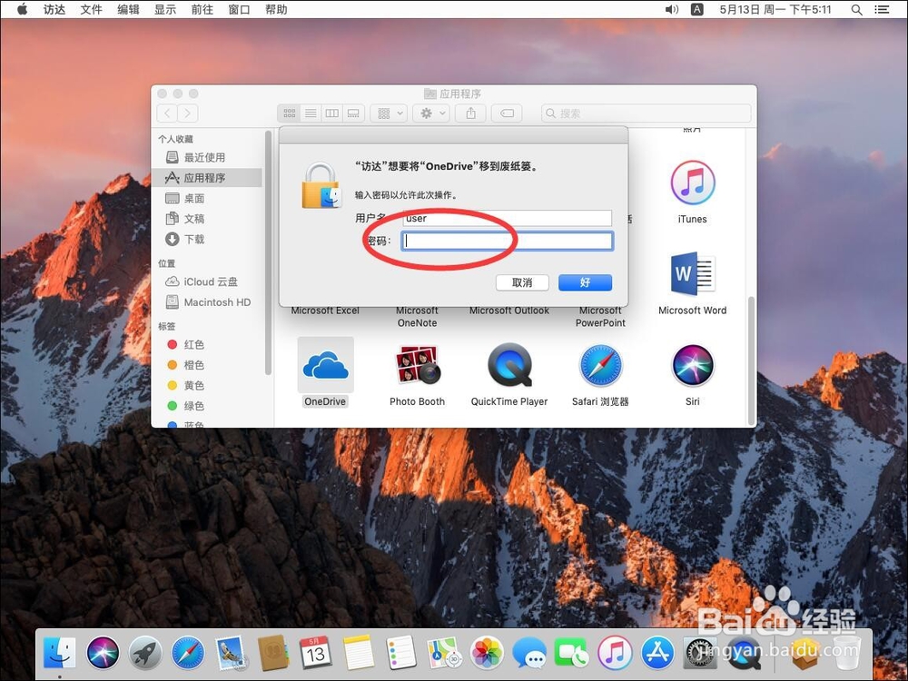
Task: Select the OneDrive app icon in Finder
Action: pyautogui.click(x=325, y=366)
